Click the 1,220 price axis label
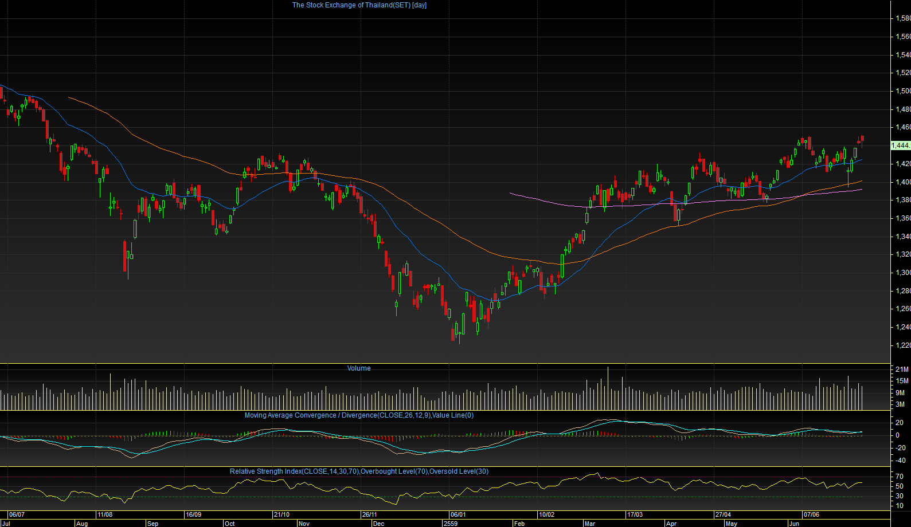911x527 pixels. (903, 345)
